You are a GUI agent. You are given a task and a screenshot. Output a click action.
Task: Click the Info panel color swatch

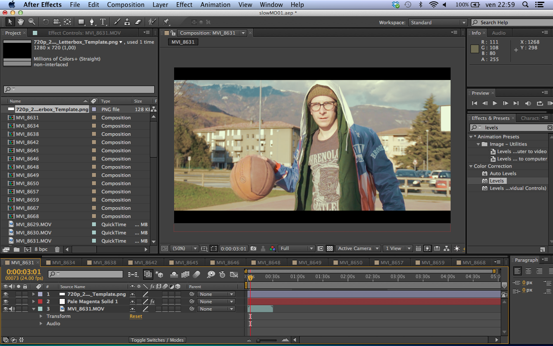pos(475,49)
